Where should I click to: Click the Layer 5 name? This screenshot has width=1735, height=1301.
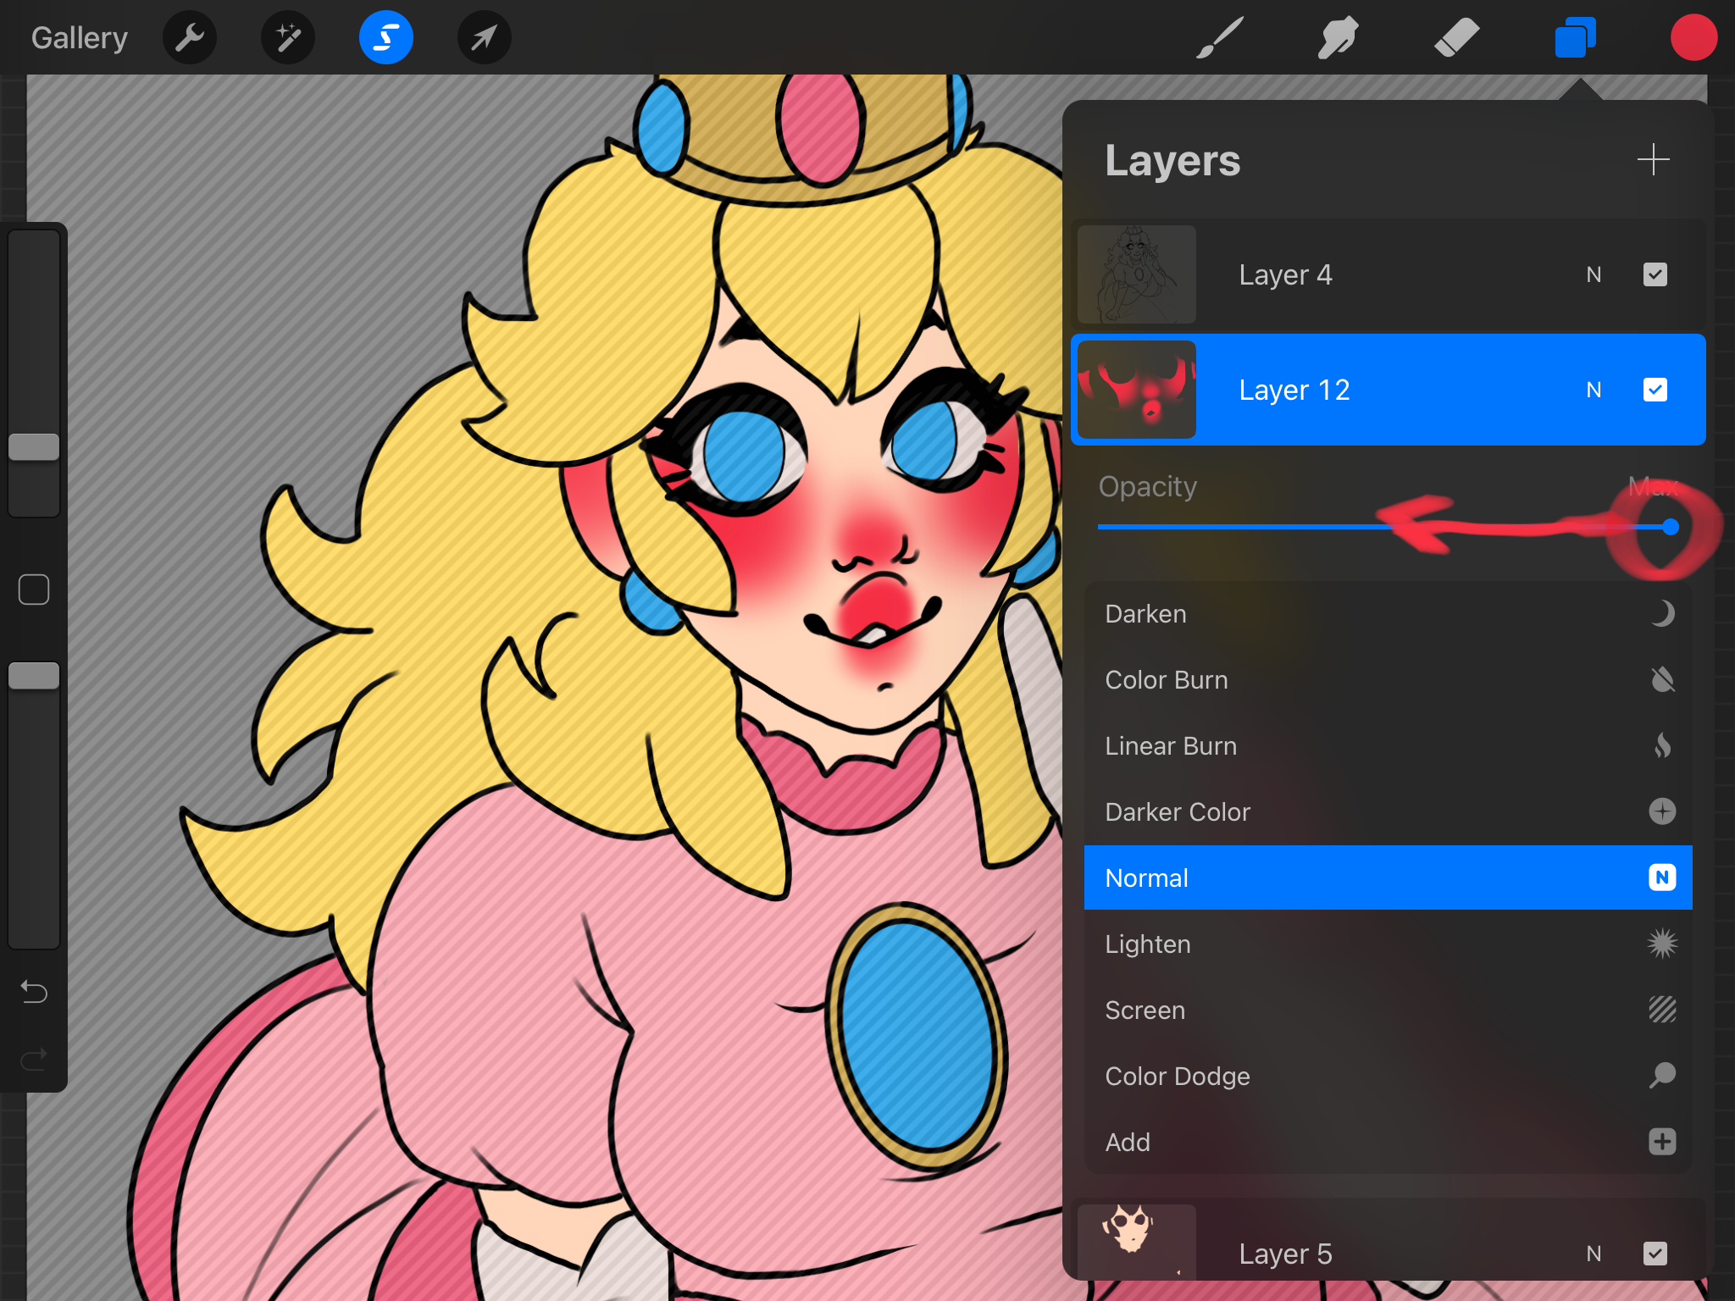[1285, 1254]
